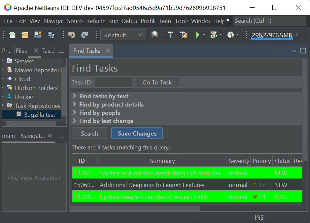
Task: Click the Redo toolbar icon
Action: point(85,35)
